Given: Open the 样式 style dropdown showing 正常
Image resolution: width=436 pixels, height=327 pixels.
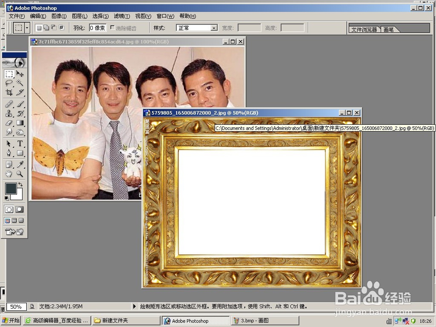Looking at the screenshot, I should 197,28.
